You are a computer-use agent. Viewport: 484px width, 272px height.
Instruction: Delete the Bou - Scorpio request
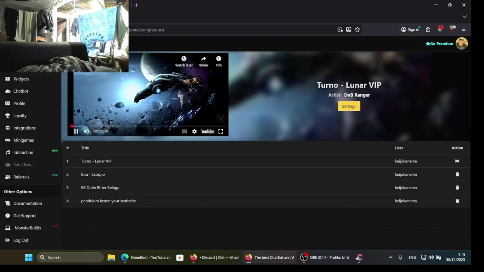tap(457, 174)
